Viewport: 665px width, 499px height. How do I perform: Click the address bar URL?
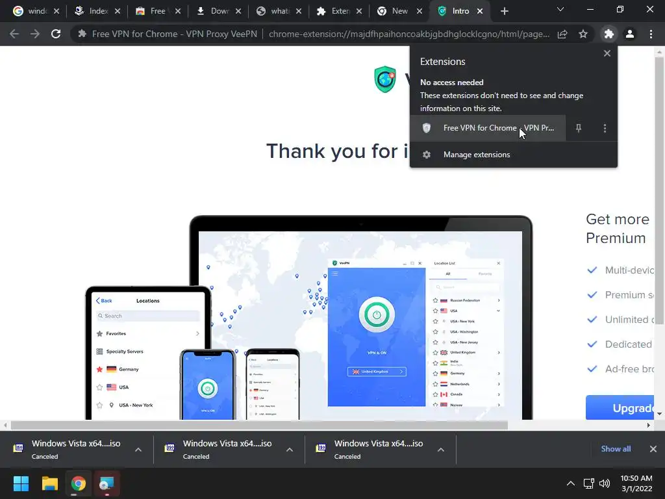[x=409, y=34]
